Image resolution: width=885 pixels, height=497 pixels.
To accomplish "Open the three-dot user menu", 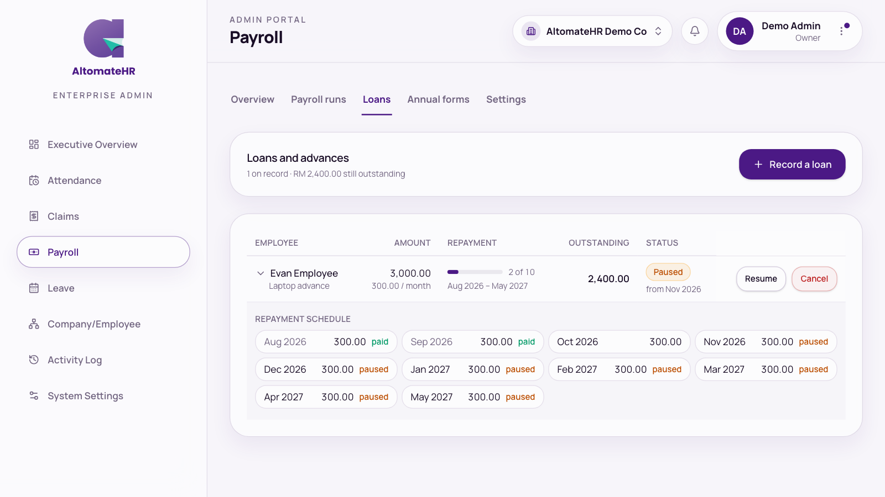I will 842,31.
